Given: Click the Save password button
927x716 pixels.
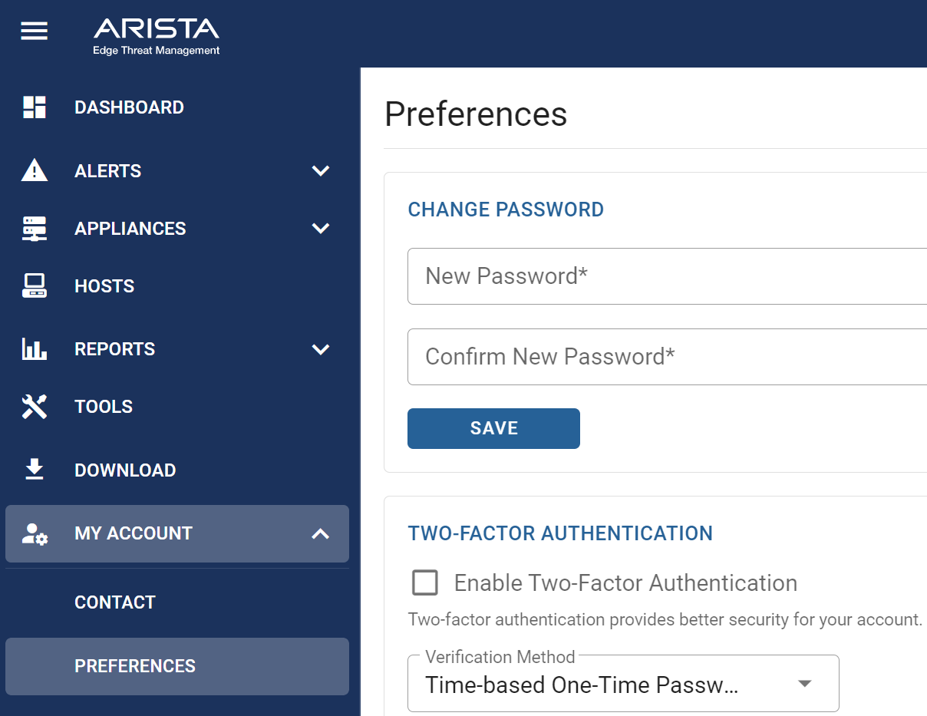Looking at the screenshot, I should (493, 428).
